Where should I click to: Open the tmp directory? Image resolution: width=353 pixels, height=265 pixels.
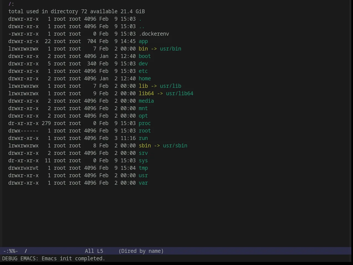(143, 168)
